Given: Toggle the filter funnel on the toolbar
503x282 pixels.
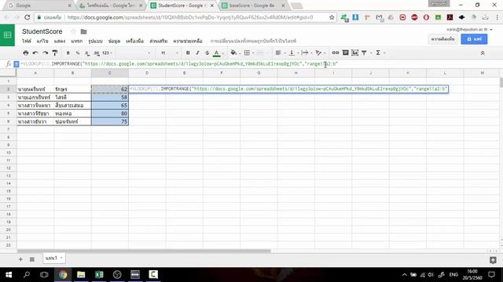Looking at the screenshot, I should 364,52.
